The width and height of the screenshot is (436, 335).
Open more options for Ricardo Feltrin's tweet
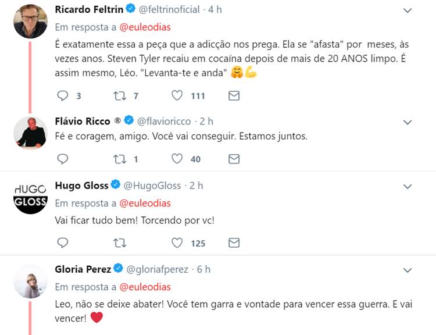click(x=408, y=10)
